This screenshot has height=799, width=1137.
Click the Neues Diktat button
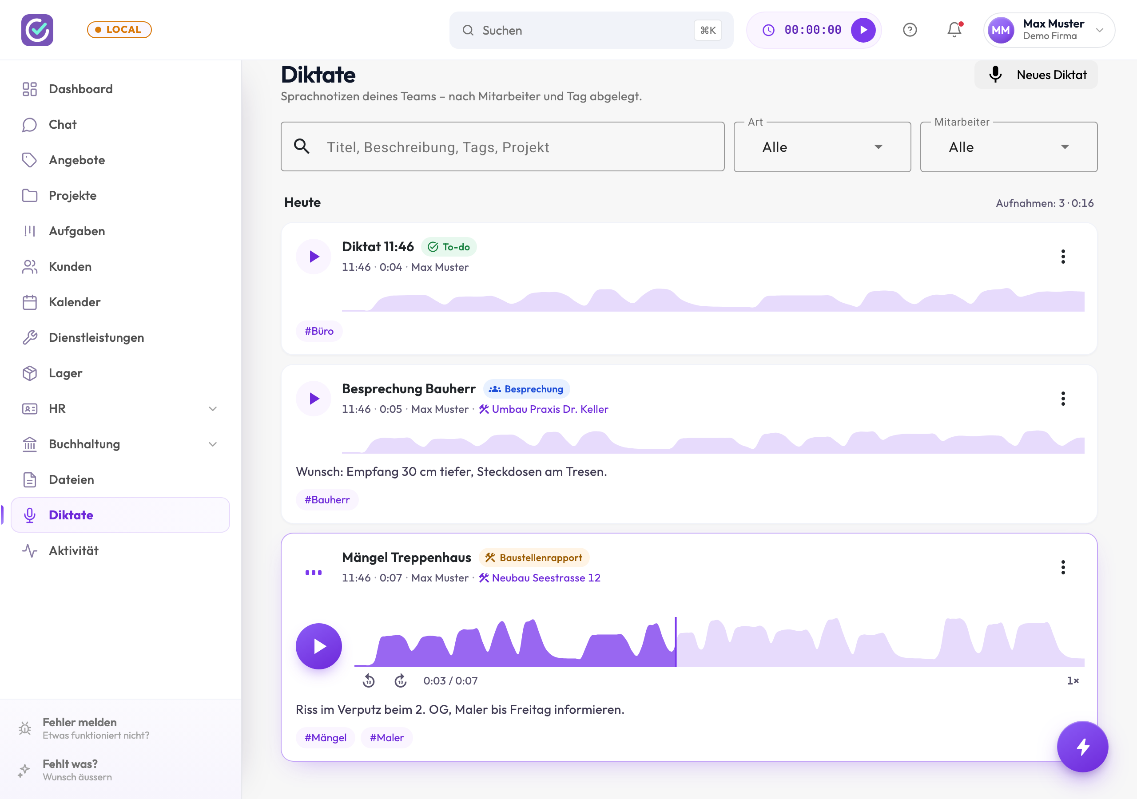pos(1036,75)
